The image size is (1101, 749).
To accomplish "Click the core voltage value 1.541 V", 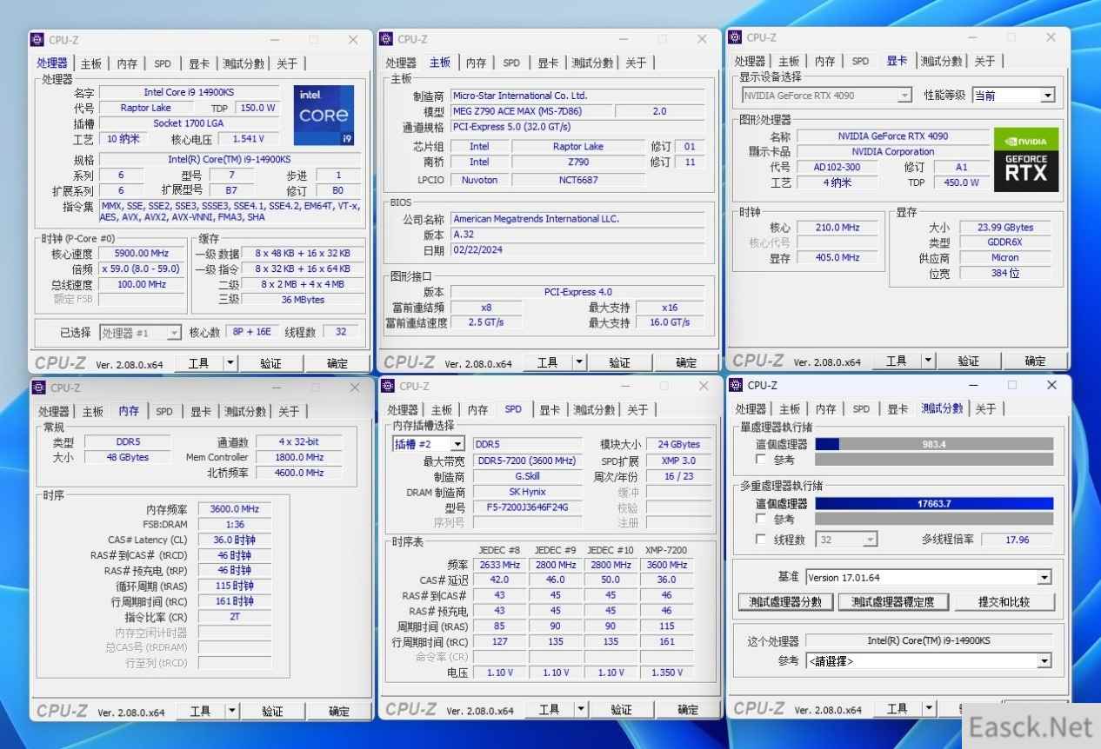I will click(x=248, y=138).
